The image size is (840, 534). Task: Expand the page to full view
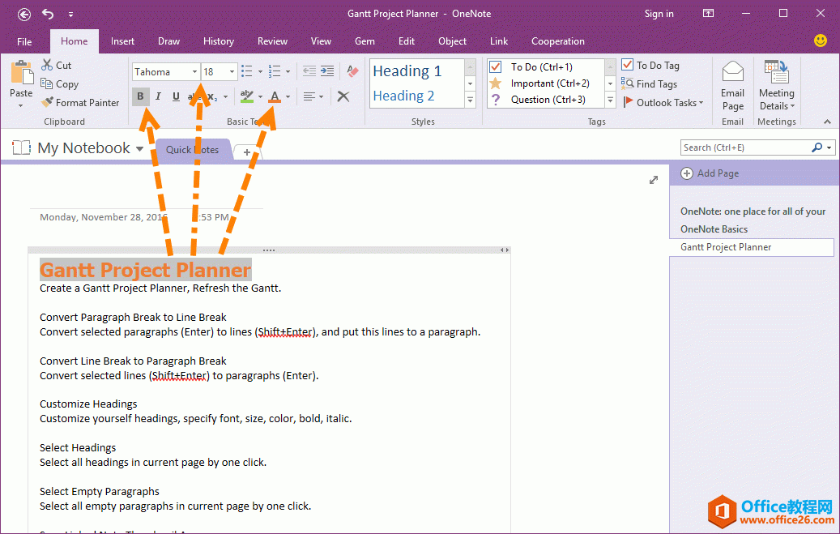[x=654, y=180]
